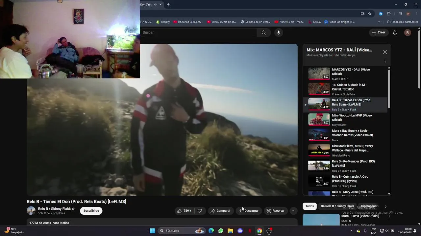Open the Semana de un Vista... bookmark
Viewport: 421px width, 236px height.
(256, 22)
